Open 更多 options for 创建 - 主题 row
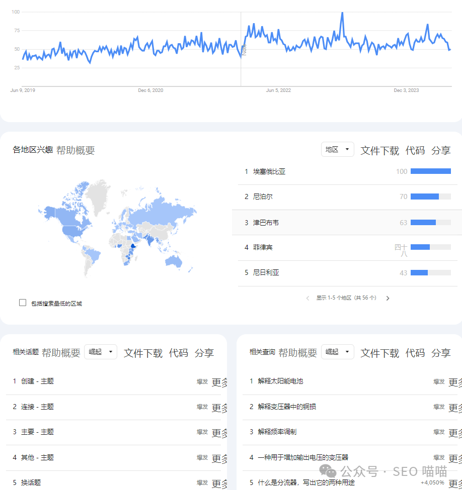Viewport: 462px width, 490px height. coord(219,382)
